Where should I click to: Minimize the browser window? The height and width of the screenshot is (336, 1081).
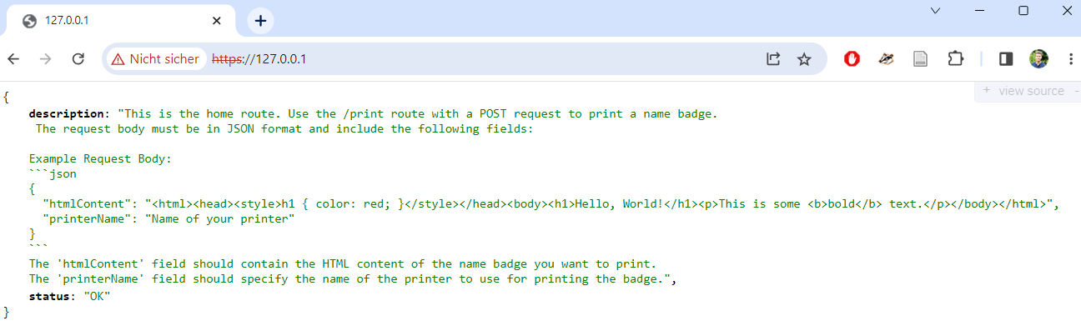979,11
